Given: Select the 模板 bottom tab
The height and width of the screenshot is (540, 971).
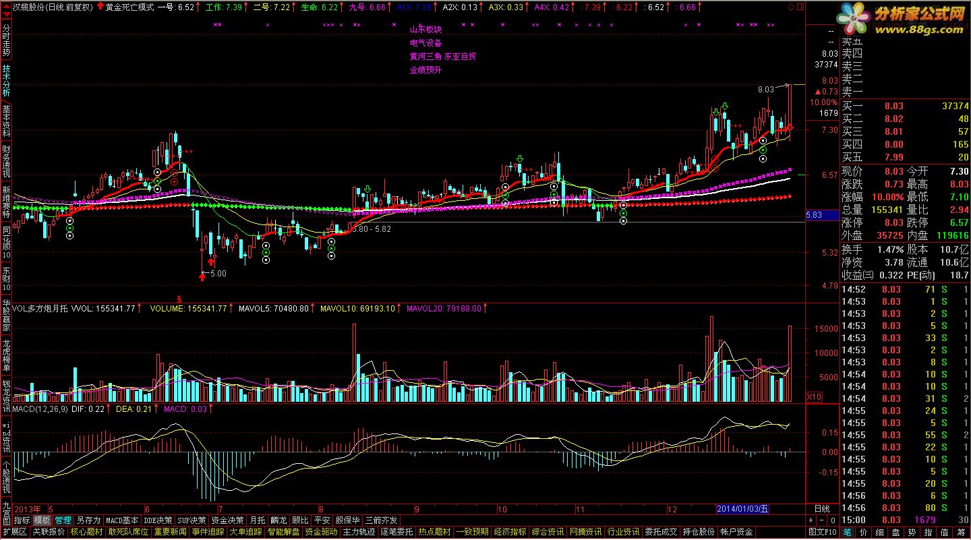Looking at the screenshot, I should click(42, 520).
